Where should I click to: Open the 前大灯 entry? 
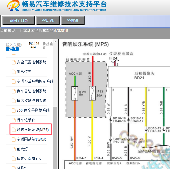click(22, 149)
